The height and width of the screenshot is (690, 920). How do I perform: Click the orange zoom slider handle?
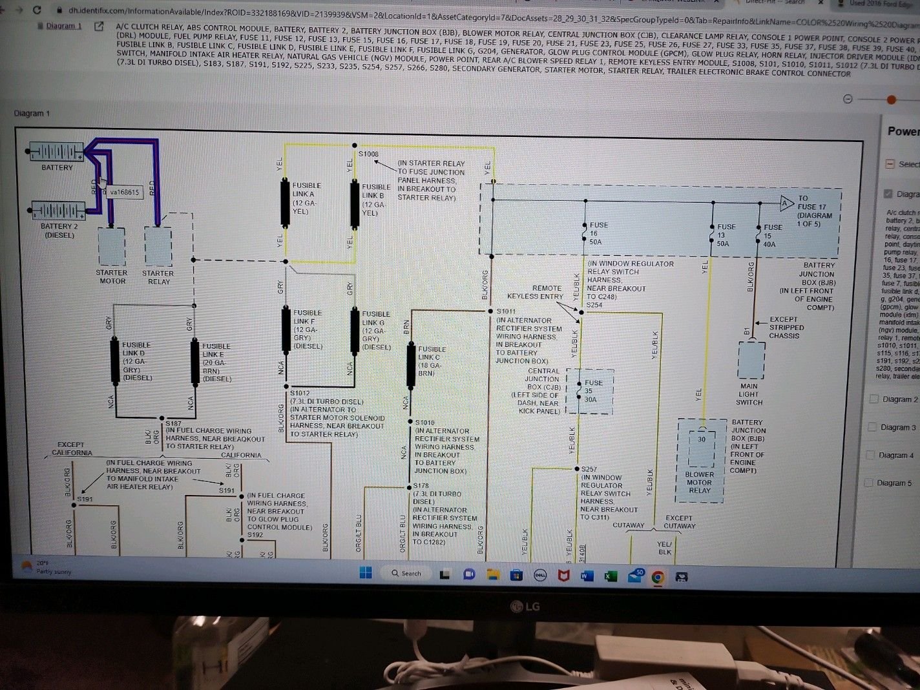[x=892, y=99]
